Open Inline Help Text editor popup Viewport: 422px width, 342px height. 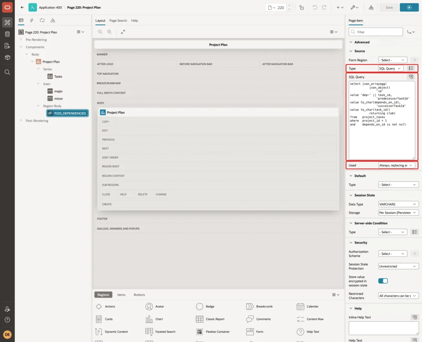(415, 317)
